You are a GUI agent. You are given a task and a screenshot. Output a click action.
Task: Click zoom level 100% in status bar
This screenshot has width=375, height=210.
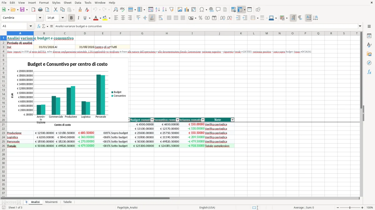[x=369, y=208]
